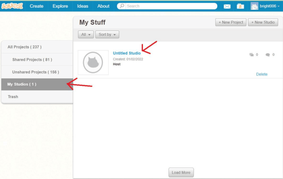Open the Sort by dropdown
Screen dimensions: 283x179
[x=107, y=34]
